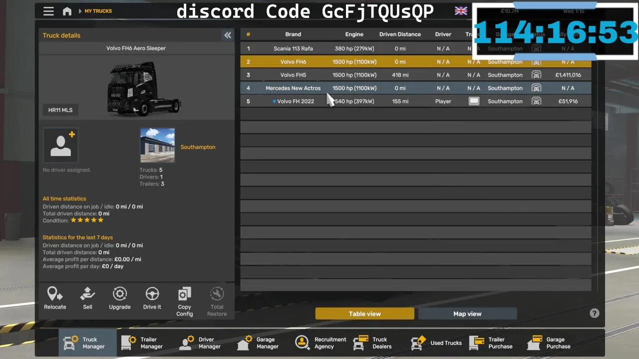
Task: Open Garage Manager
Action: [261, 343]
